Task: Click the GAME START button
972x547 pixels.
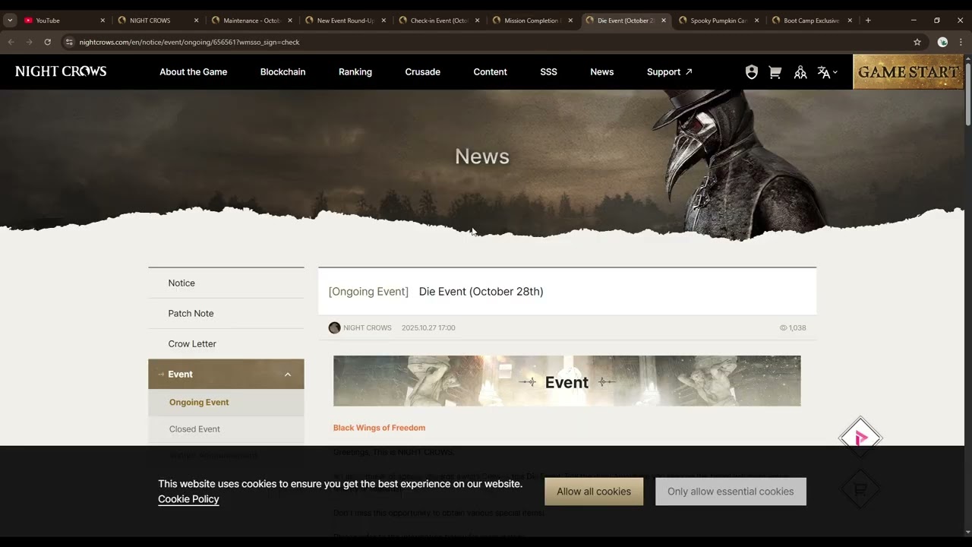Action: pyautogui.click(x=908, y=72)
